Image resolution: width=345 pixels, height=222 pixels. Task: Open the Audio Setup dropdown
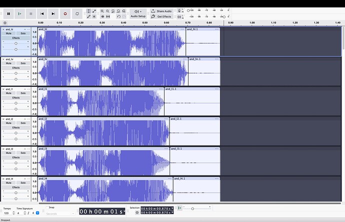[138, 14]
